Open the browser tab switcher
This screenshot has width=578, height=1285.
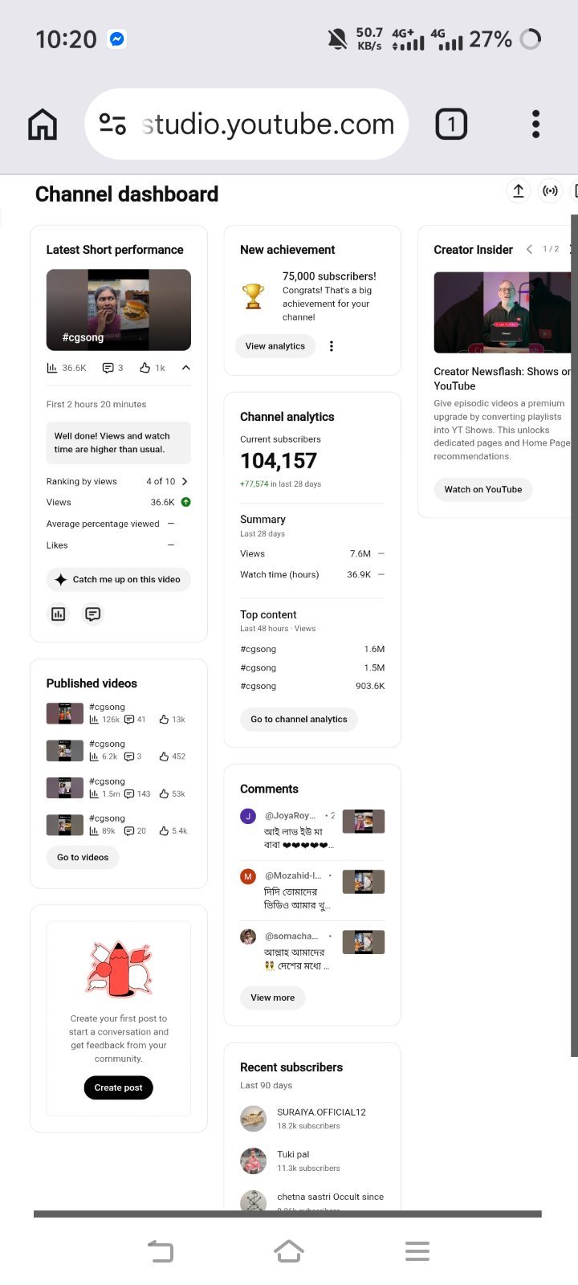[451, 124]
